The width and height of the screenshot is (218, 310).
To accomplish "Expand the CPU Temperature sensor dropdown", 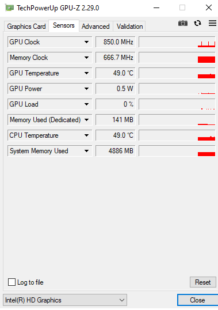I will [x=86, y=135].
